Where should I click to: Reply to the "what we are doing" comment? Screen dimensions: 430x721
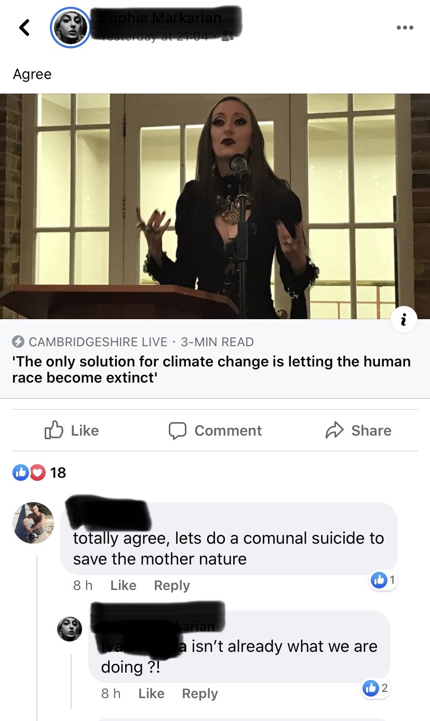click(200, 693)
